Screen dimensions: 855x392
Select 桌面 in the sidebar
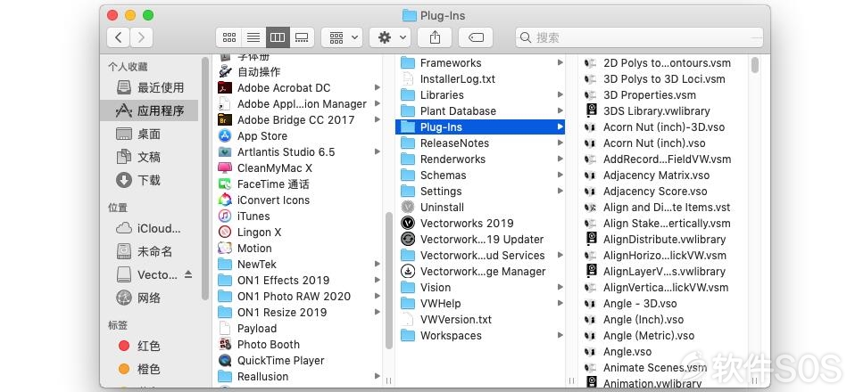(151, 134)
